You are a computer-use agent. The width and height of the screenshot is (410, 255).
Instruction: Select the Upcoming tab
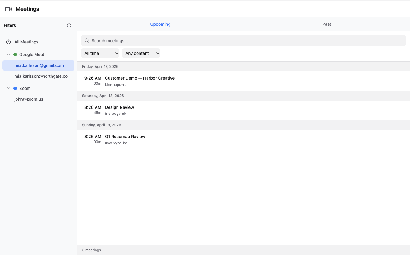coord(160,24)
